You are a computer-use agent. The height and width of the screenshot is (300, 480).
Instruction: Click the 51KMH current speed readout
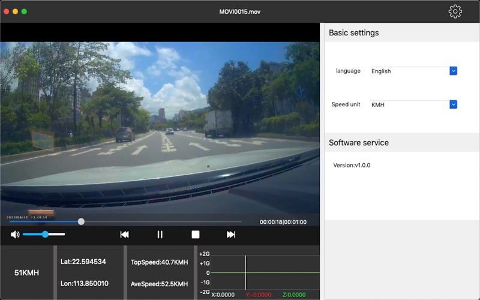[x=26, y=273]
